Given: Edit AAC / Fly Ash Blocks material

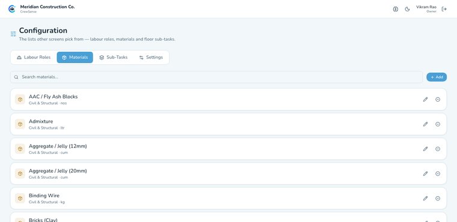Looking at the screenshot, I should coord(426,99).
